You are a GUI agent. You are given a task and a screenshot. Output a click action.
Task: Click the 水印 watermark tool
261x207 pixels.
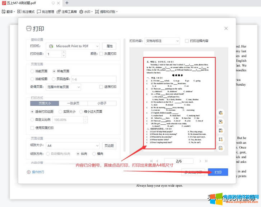pyautogui.click(x=85, y=11)
